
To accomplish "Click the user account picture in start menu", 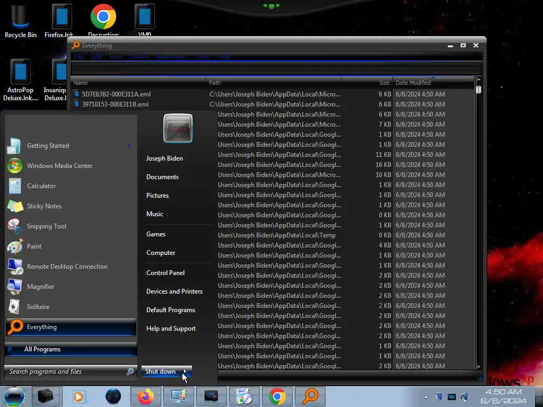I will point(178,128).
